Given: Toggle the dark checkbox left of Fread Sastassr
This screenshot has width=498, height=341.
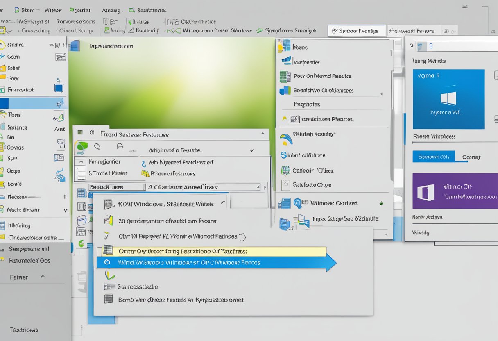Looking at the screenshot, I should tap(80, 132).
